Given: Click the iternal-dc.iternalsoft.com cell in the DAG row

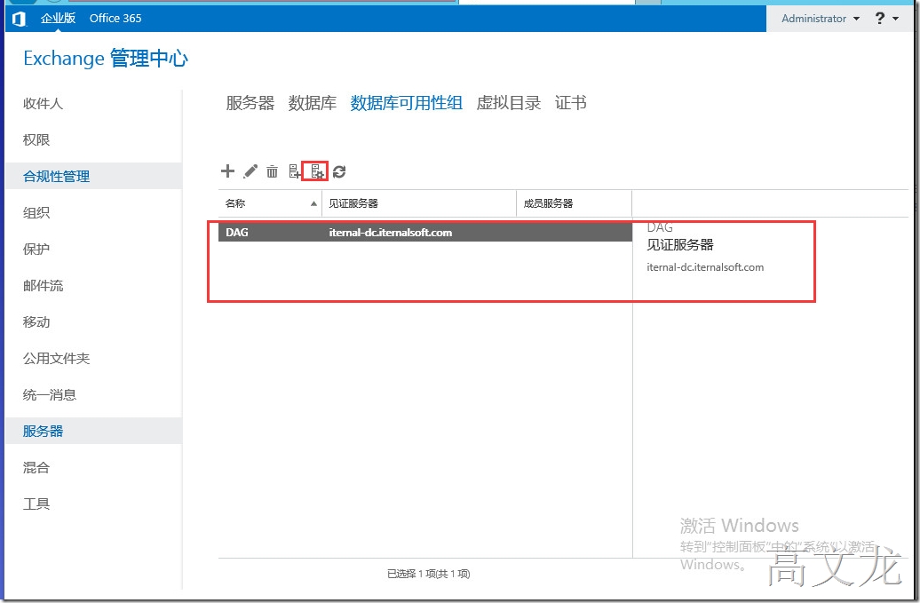Looking at the screenshot, I should click(390, 233).
